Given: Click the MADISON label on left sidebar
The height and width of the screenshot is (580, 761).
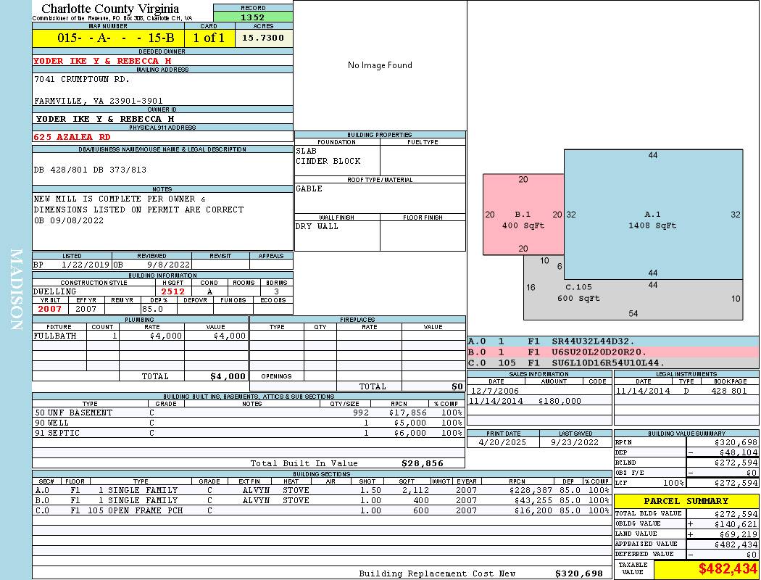Looking at the screenshot, I should pyautogui.click(x=16, y=290).
